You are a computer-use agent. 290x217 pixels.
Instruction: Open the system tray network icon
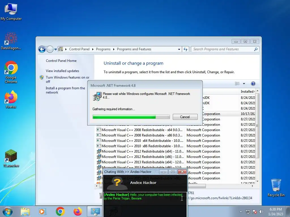(x=248, y=212)
